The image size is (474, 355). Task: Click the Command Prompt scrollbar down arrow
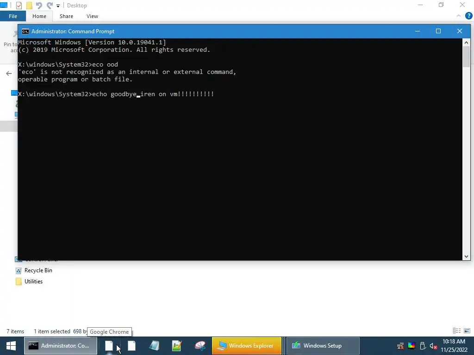click(x=466, y=257)
